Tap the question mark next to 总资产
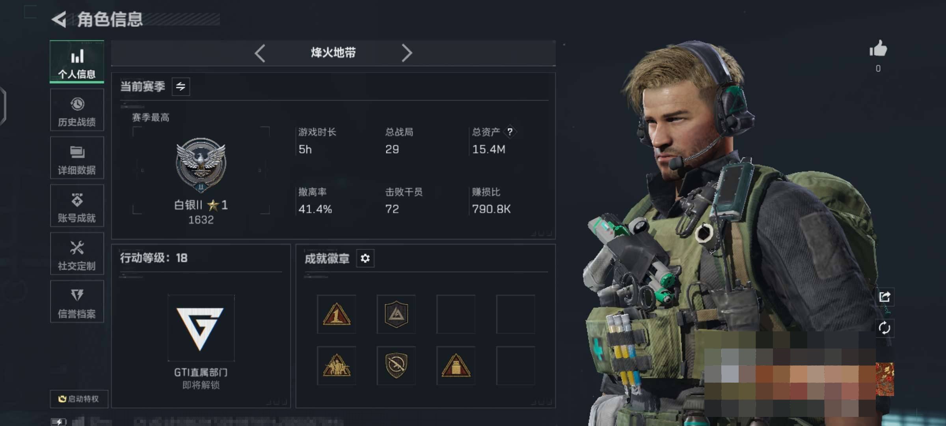Viewport: 946px width, 426px height. (510, 131)
